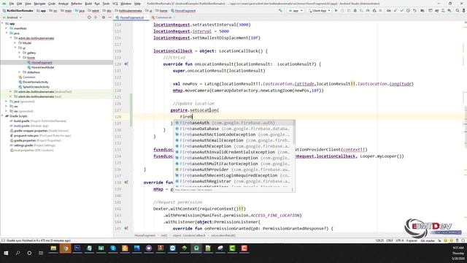
Task: Open Search Everywhere magnifier icon
Action: pos(458,10)
